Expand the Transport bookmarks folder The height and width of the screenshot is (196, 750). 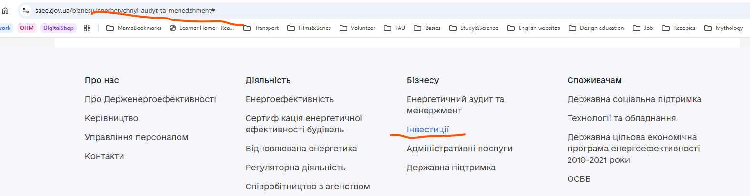261,28
